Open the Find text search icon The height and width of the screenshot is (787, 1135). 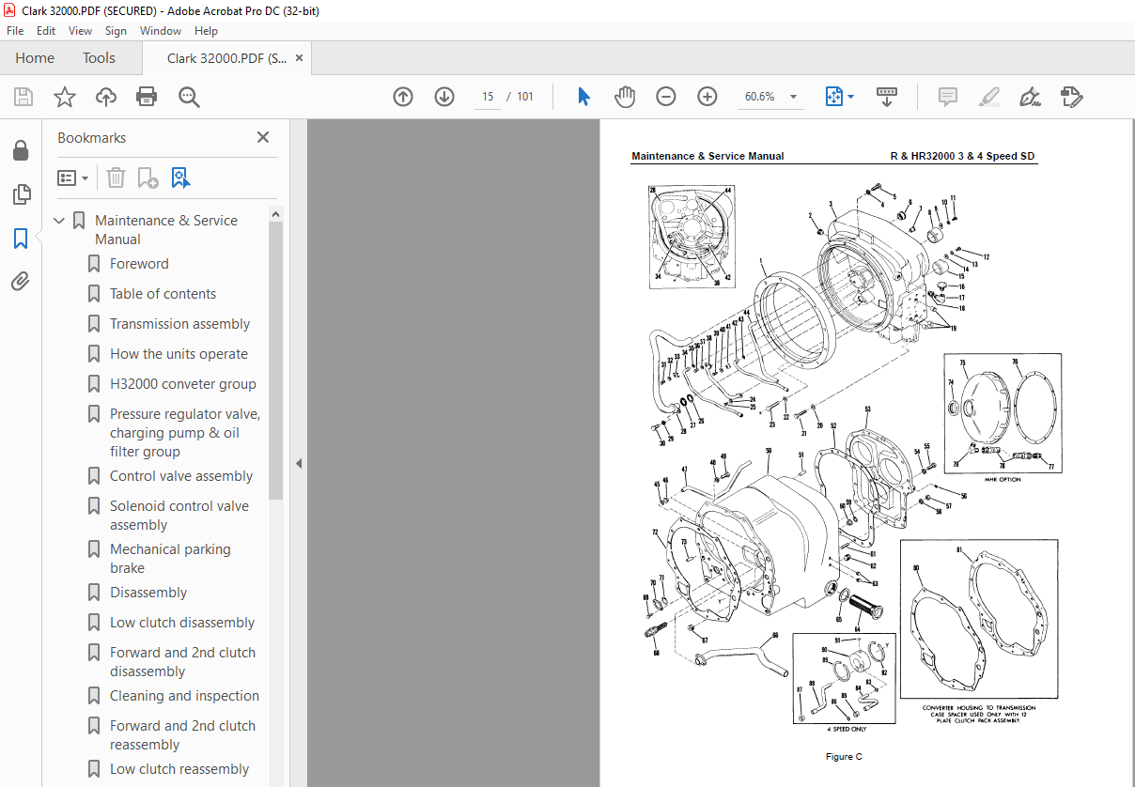tap(189, 97)
